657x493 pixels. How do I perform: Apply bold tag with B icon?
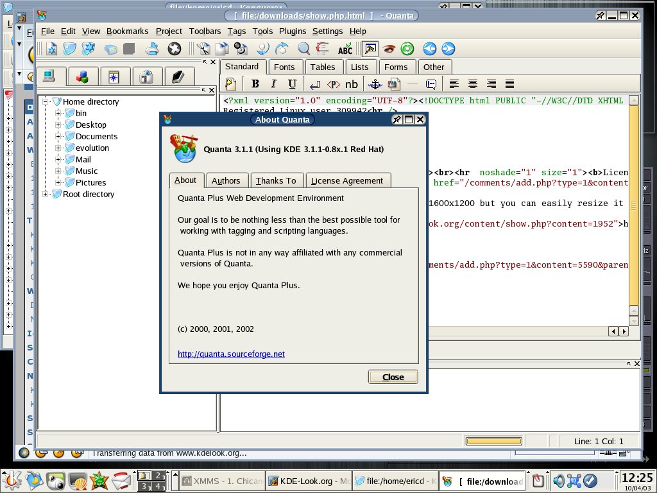(255, 84)
